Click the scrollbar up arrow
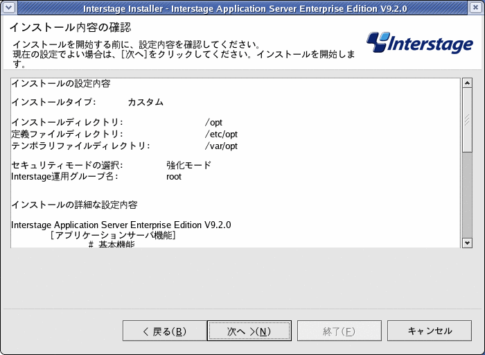The width and height of the screenshot is (485, 355). [x=467, y=83]
